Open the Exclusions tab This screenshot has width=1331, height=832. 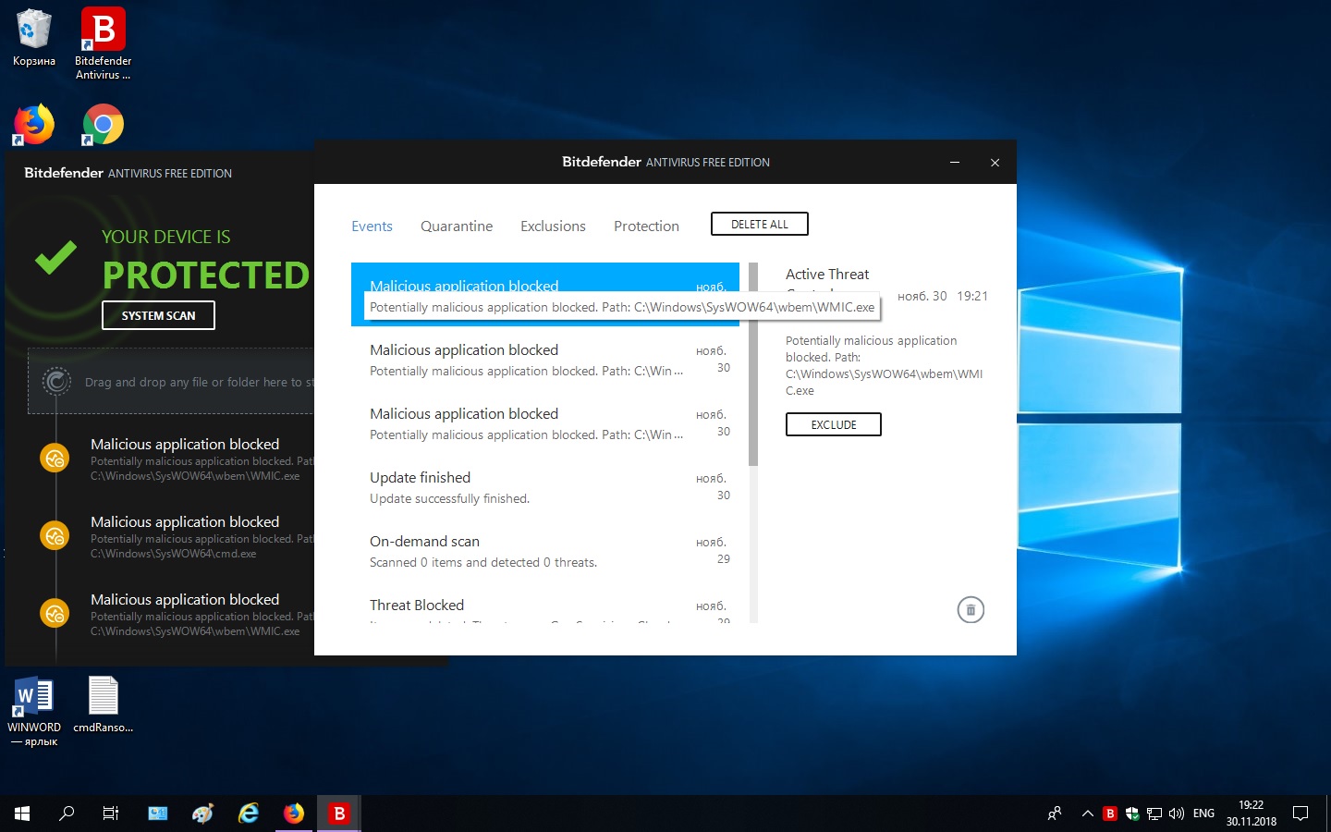tap(553, 226)
